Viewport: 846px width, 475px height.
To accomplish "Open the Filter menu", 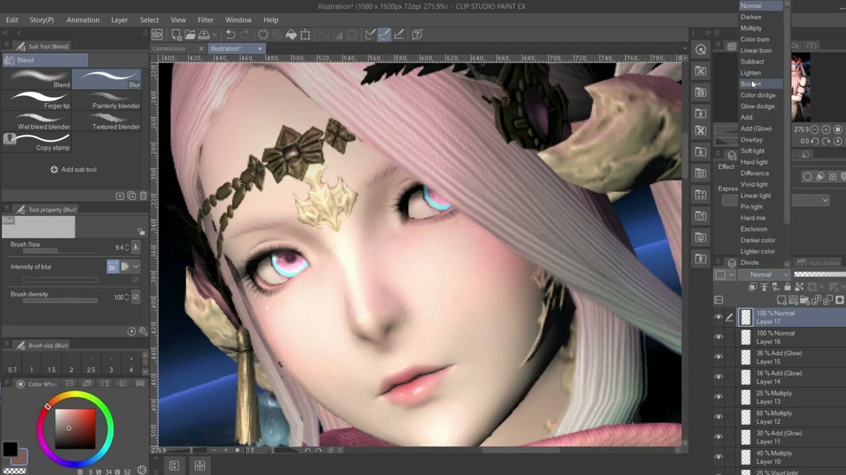I will (206, 20).
